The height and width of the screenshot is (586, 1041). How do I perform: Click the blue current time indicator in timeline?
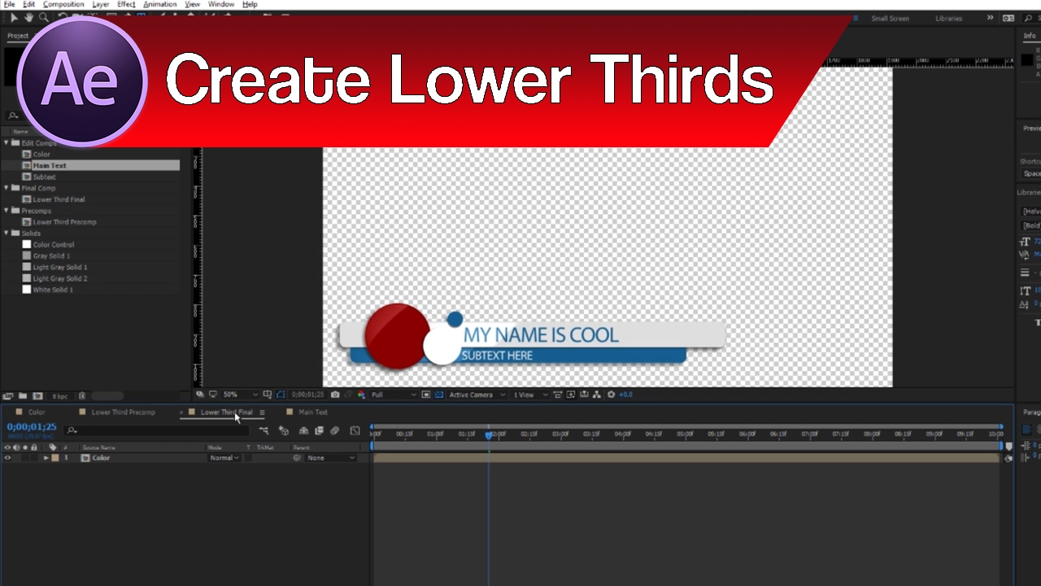[489, 435]
